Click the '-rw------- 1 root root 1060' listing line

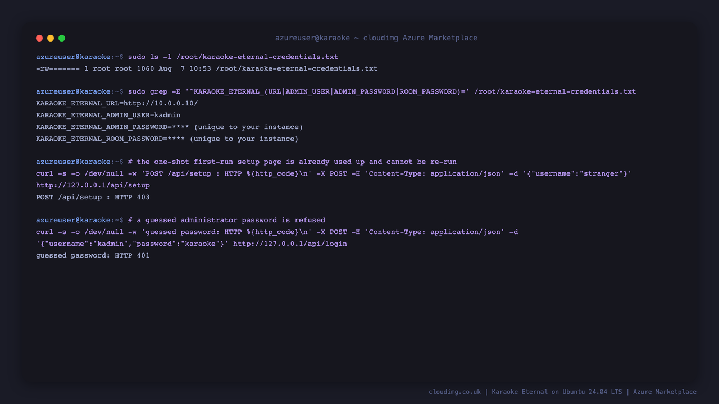coord(207,68)
